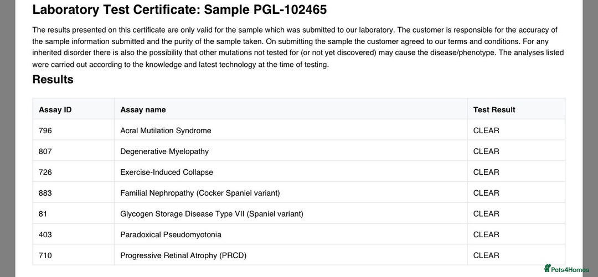Click assay ID 403 cell
598x277 pixels.
pos(45,234)
